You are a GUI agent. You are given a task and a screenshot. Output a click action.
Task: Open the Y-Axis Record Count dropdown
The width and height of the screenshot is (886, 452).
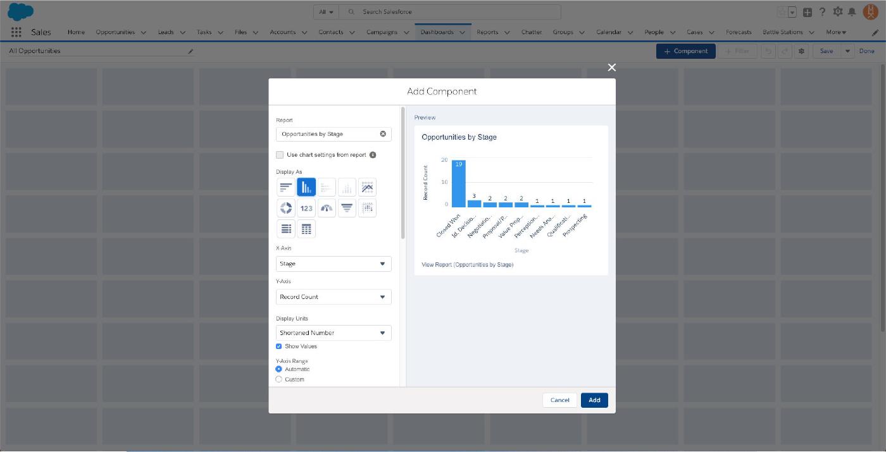334,296
